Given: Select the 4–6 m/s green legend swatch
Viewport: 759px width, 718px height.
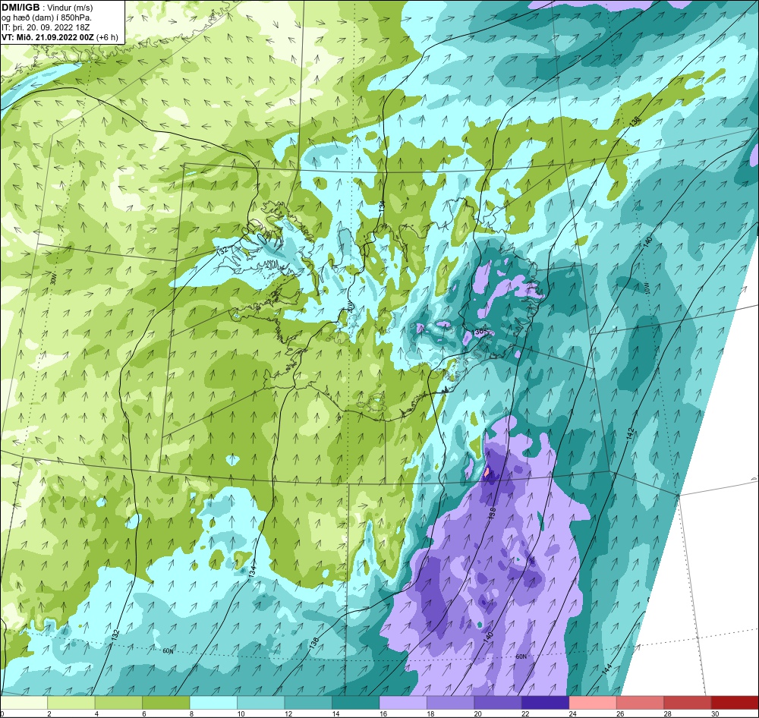Looking at the screenshot, I should click(x=118, y=702).
